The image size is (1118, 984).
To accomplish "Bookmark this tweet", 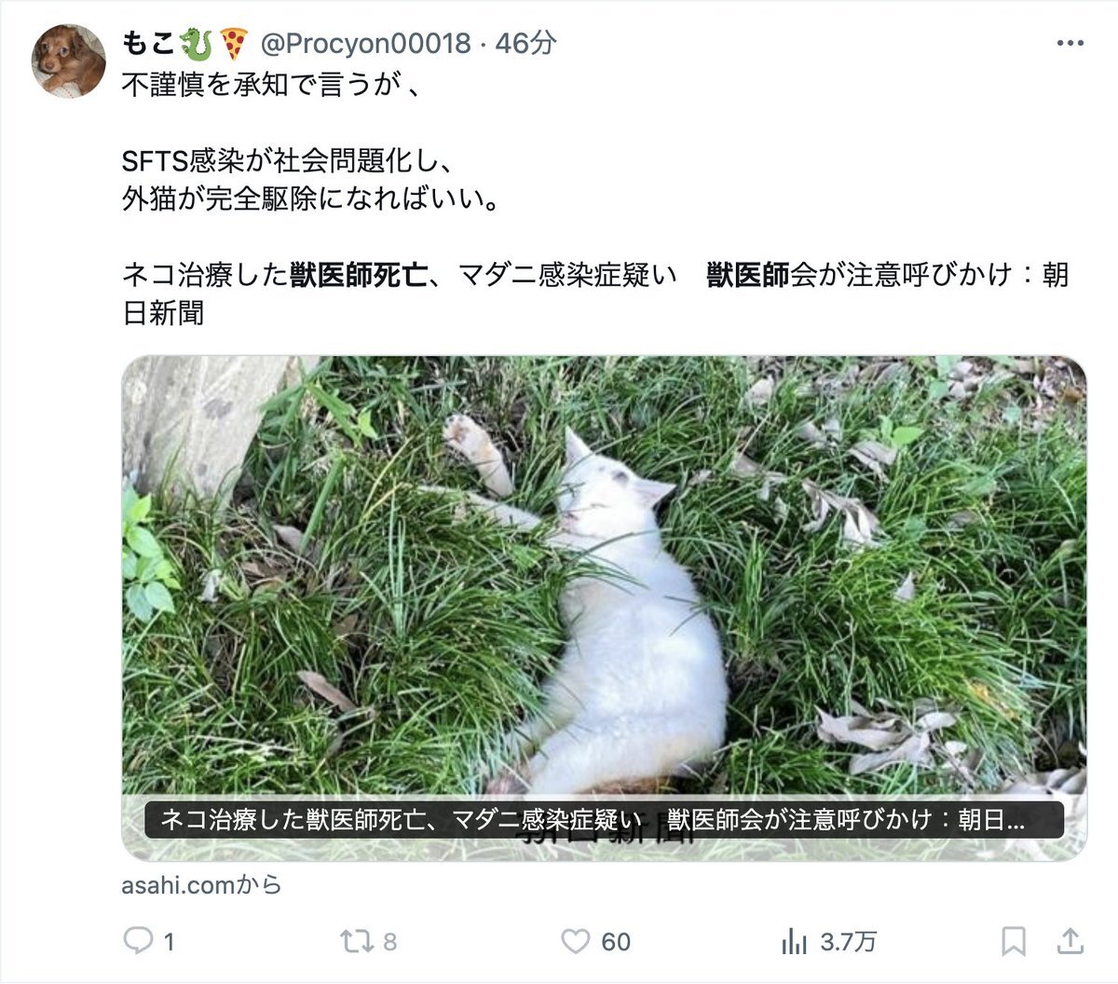I will pos(1014,941).
